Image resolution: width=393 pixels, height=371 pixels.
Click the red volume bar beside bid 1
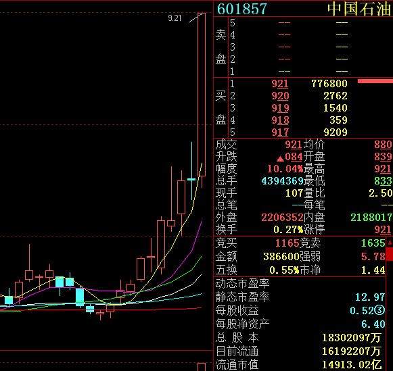coord(375,81)
